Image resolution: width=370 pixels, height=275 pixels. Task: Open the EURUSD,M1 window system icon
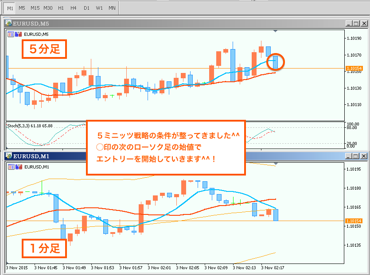tap(8, 156)
